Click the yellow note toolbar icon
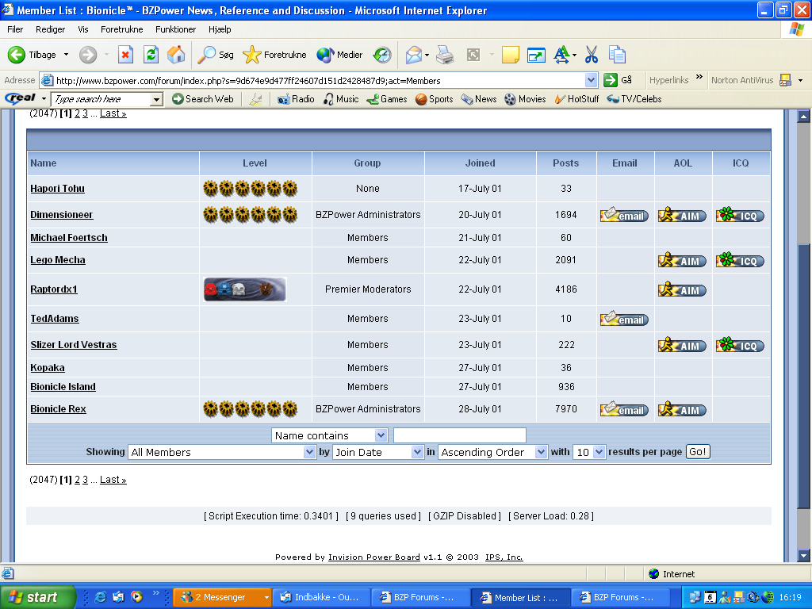The image size is (812, 609). [x=510, y=55]
